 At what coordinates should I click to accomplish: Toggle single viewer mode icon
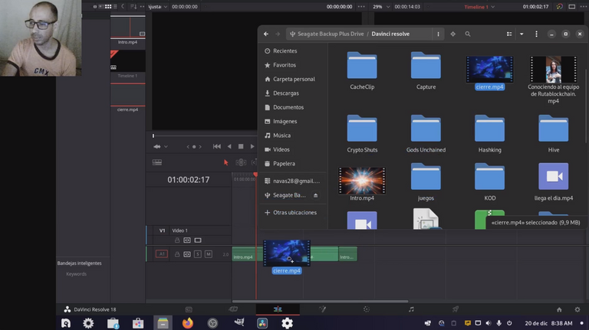[571, 7]
